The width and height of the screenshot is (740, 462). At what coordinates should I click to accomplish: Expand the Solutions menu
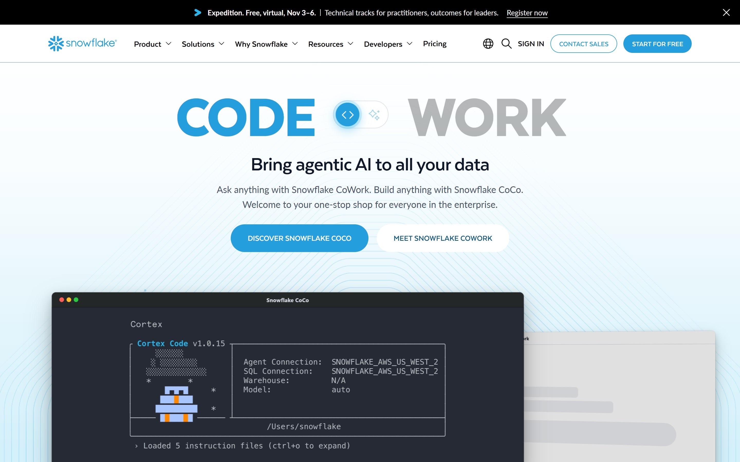point(203,44)
